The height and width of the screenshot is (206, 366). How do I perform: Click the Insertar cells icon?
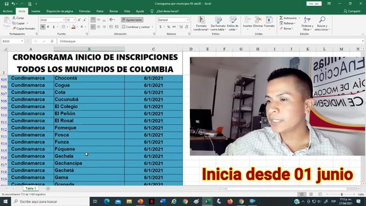[x=248, y=22]
